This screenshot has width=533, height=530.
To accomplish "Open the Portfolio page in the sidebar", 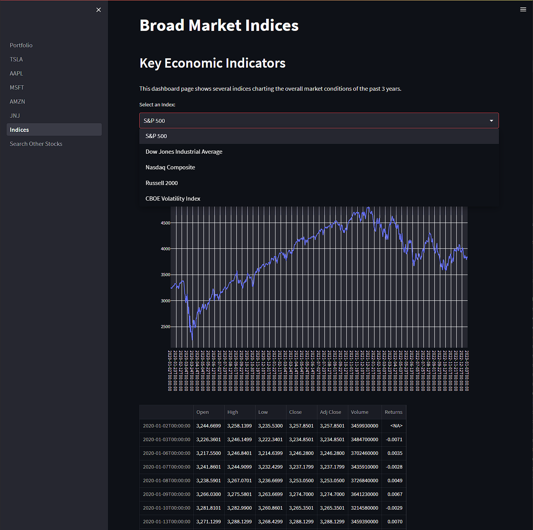I will (x=21, y=45).
